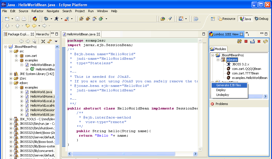Click the Save toolbar icon

tap(17, 19)
